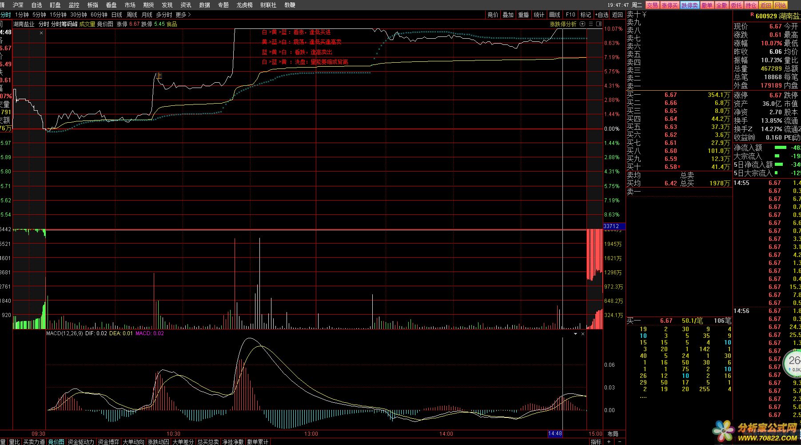
Task: Click the 委托 button
Action: [736, 5]
